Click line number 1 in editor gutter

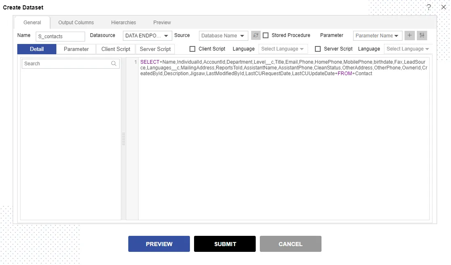[x=136, y=62]
